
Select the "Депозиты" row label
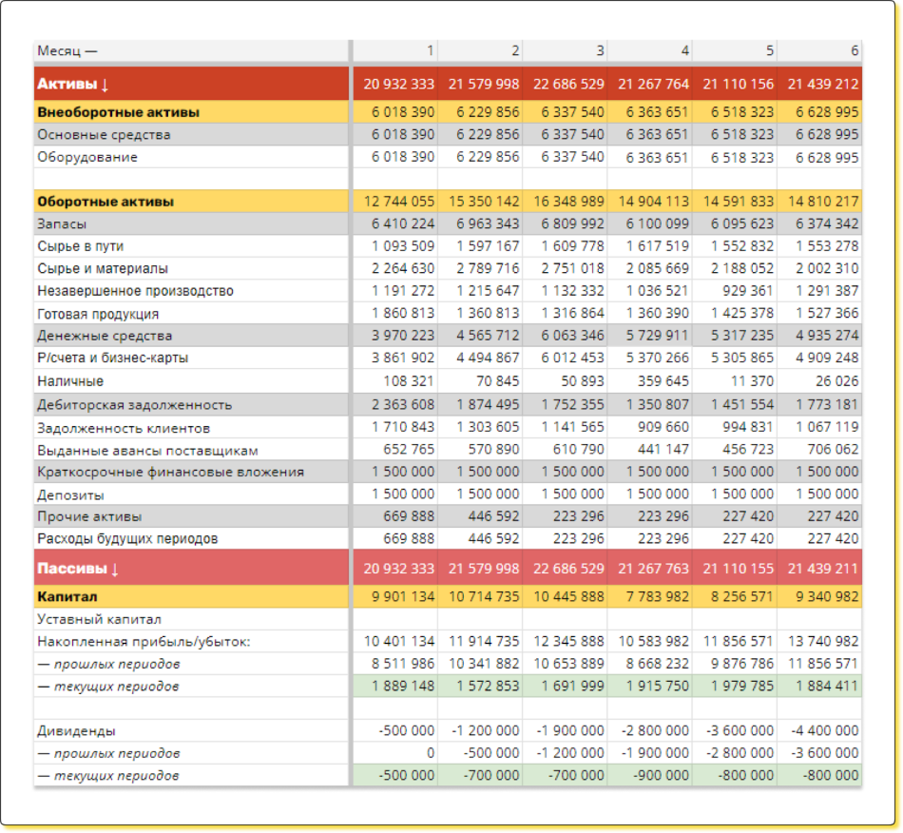pyautogui.click(x=70, y=494)
